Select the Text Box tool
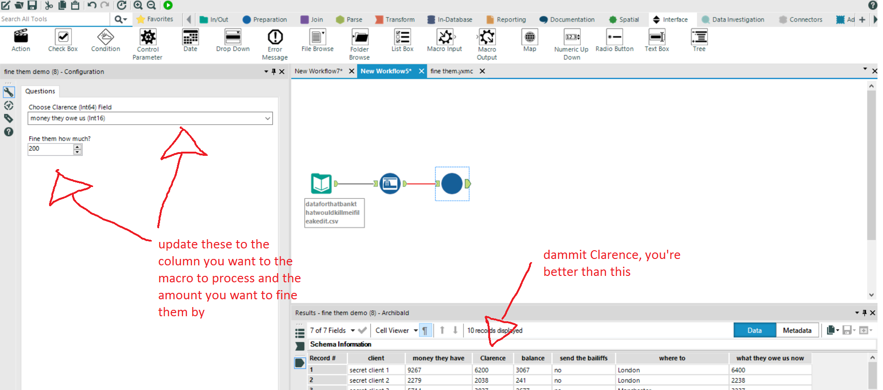 coord(657,41)
